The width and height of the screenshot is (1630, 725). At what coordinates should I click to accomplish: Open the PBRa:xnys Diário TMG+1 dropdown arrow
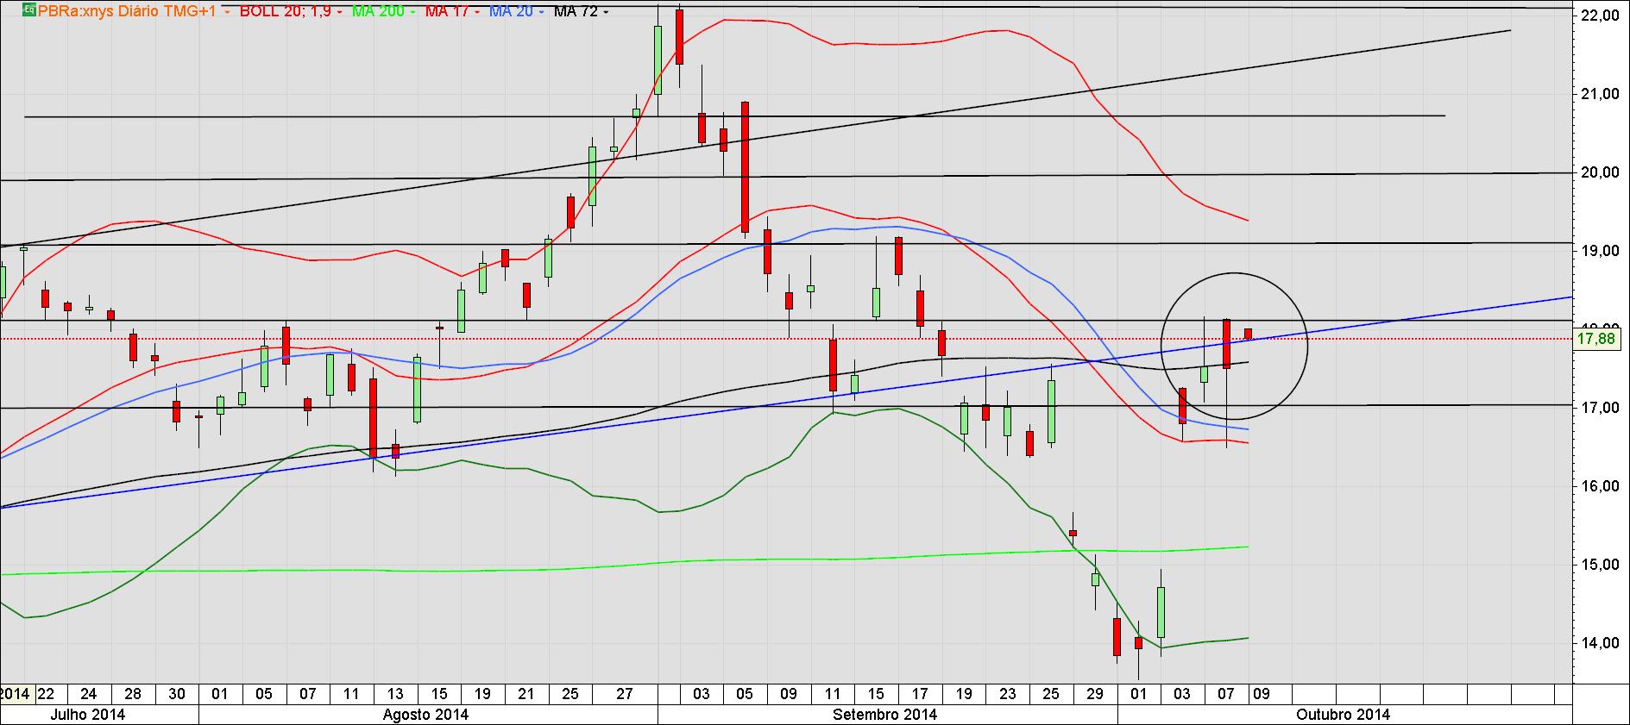click(226, 12)
